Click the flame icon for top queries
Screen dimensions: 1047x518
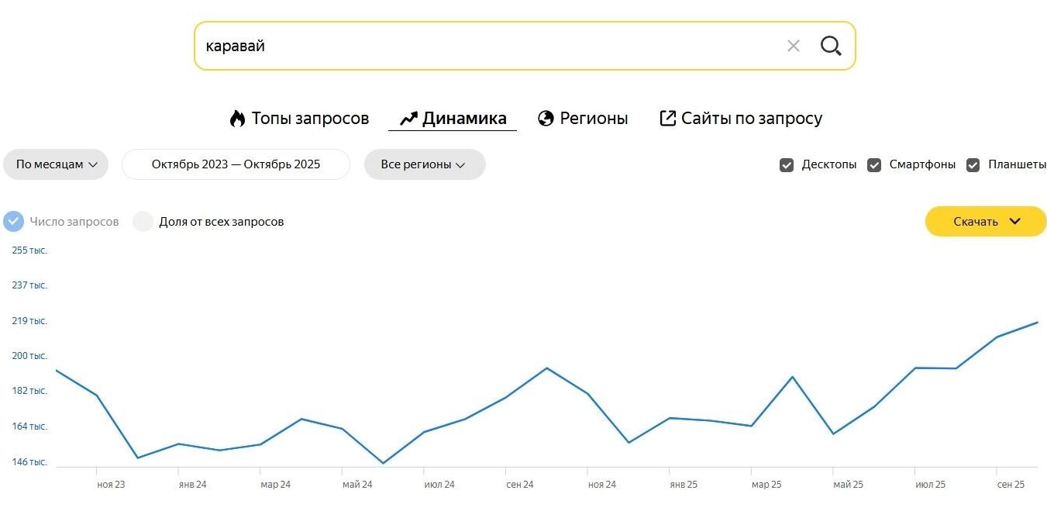coord(237,119)
